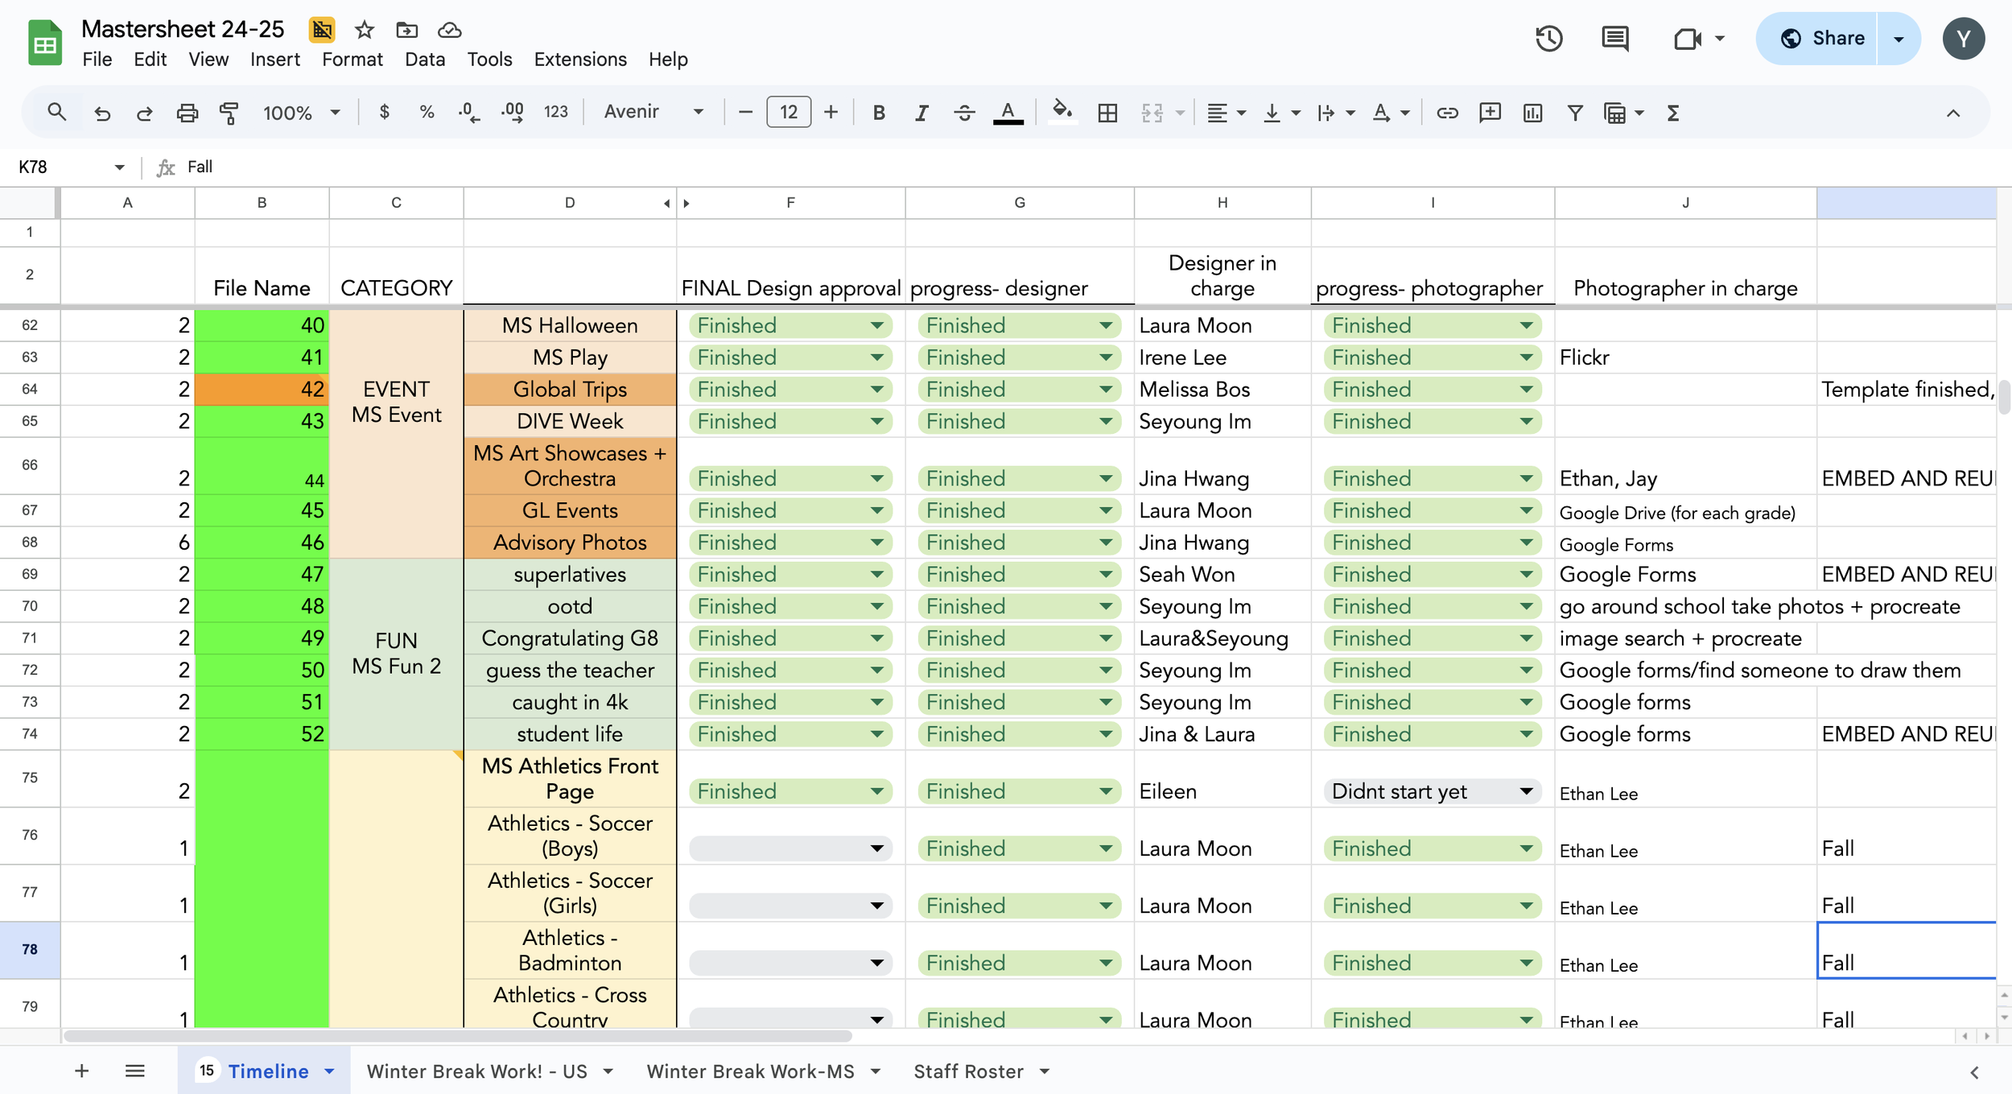Viewport: 2012px width, 1094px height.
Task: Click the create filter icon
Action: click(x=1575, y=113)
